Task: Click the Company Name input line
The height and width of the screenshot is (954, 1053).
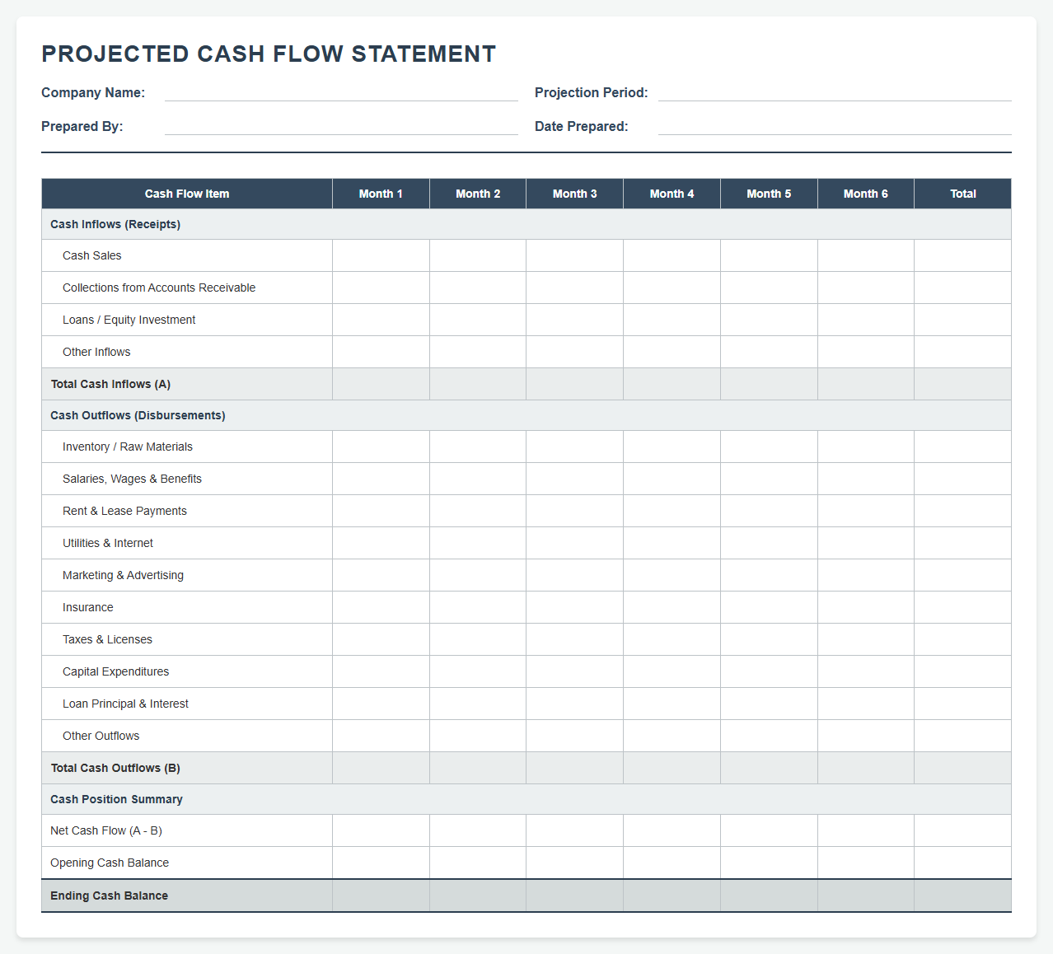Action: tap(341, 92)
